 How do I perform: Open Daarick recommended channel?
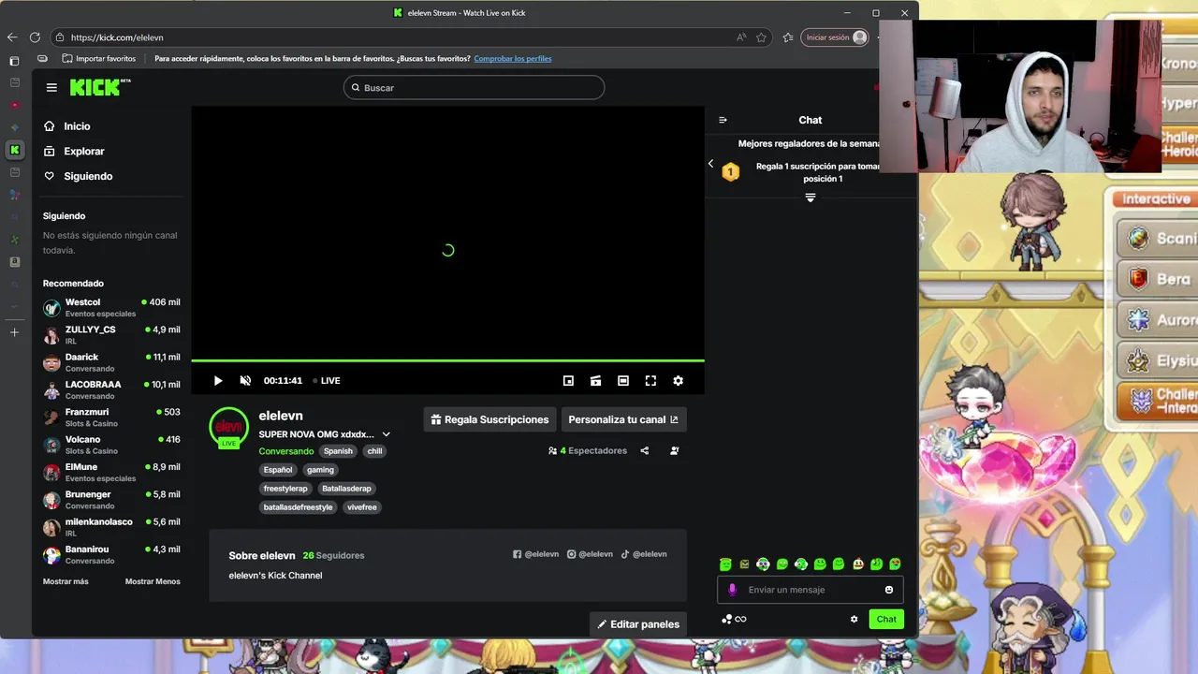[x=111, y=362]
